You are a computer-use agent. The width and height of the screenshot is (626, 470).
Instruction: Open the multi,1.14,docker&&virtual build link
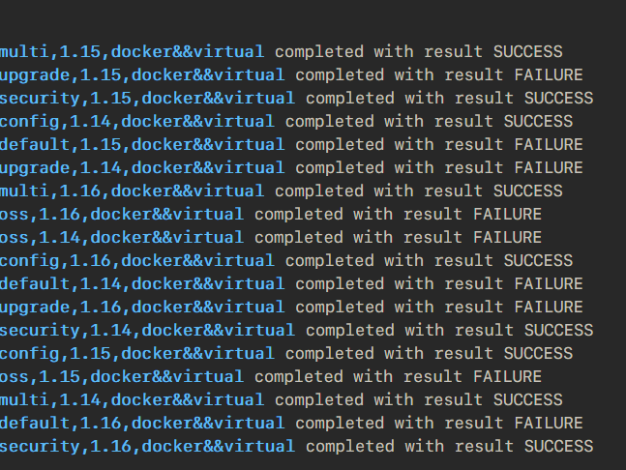[132, 399]
